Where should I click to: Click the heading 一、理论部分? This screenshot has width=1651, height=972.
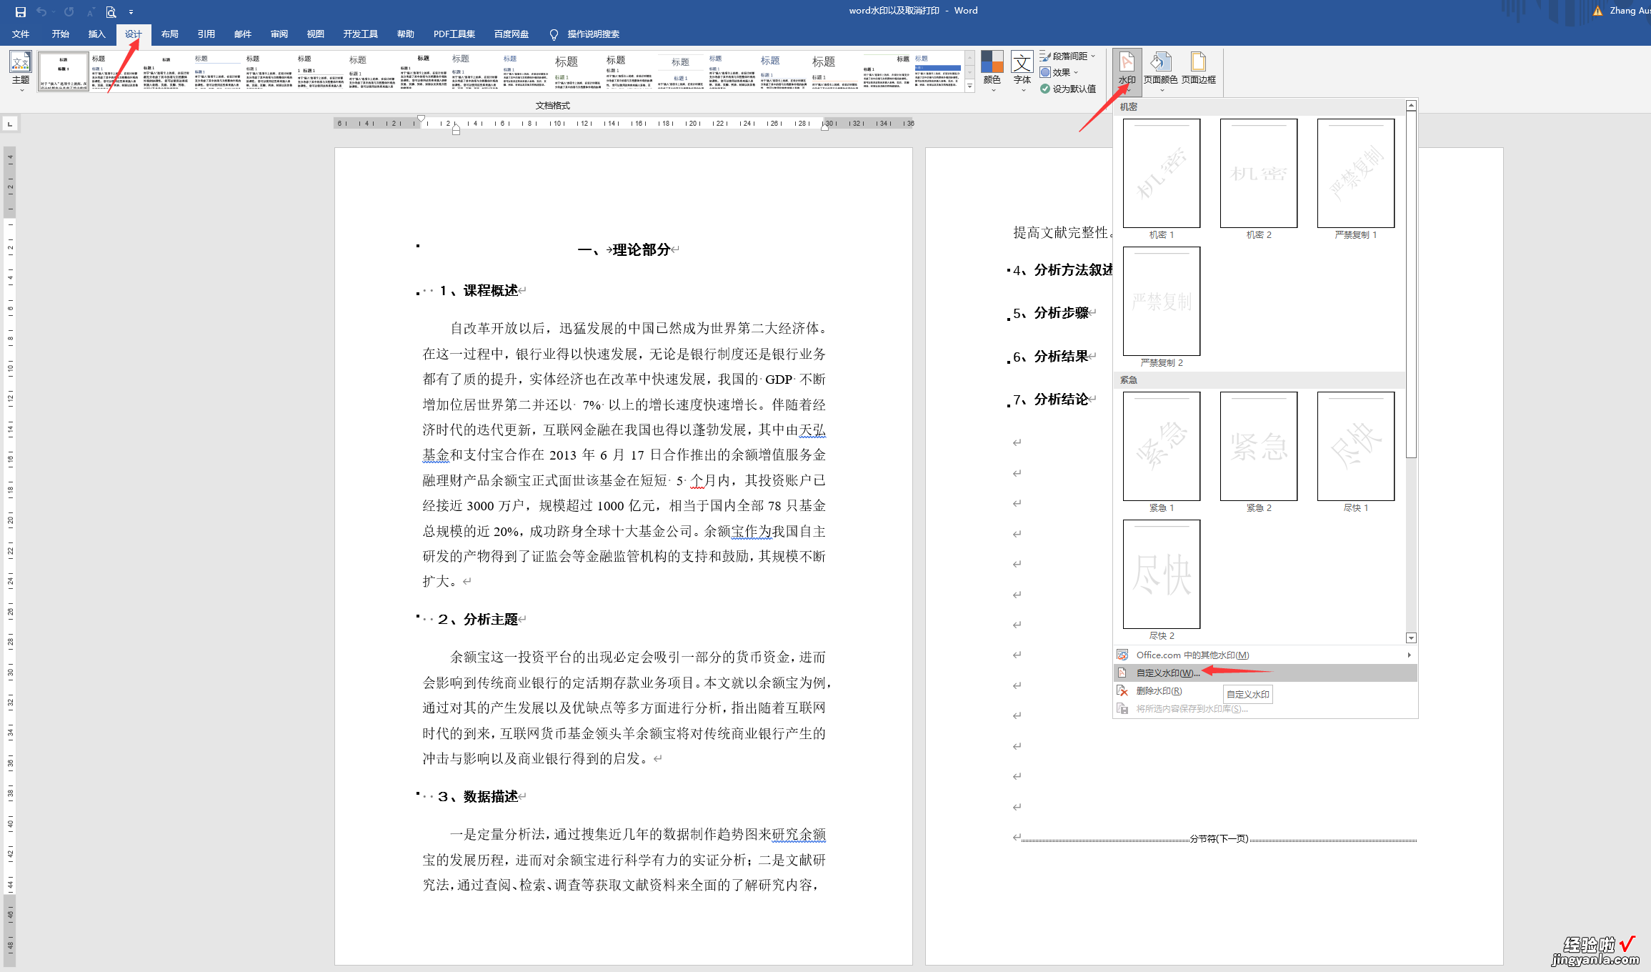(x=624, y=250)
